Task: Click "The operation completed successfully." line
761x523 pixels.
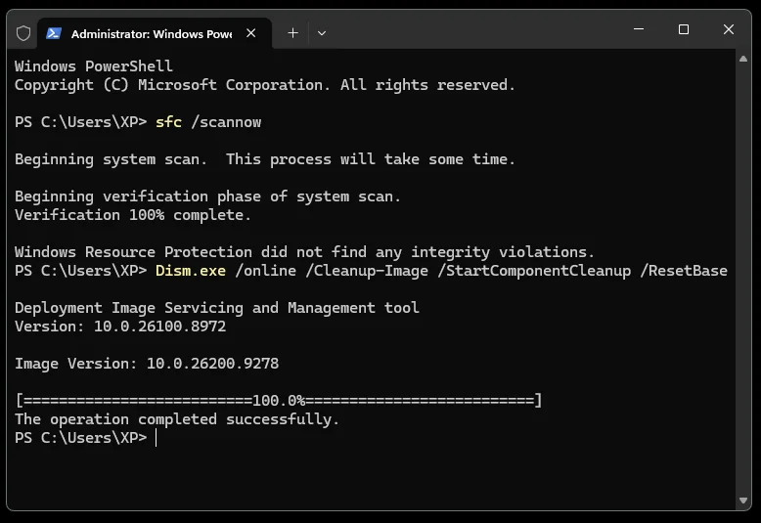Action: click(x=177, y=418)
